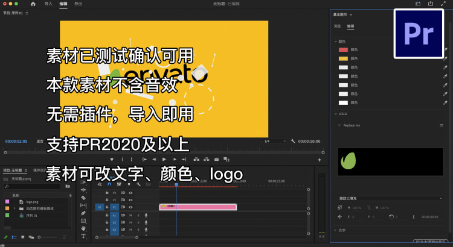Image resolution: width=453 pixels, height=247 pixels.
Task: Select the pink clip on V1
Action: point(198,207)
